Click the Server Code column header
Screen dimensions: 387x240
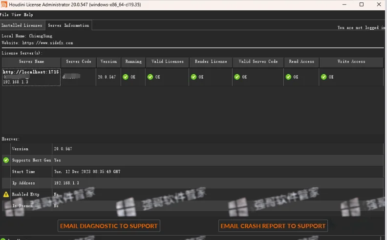pyautogui.click(x=79, y=61)
